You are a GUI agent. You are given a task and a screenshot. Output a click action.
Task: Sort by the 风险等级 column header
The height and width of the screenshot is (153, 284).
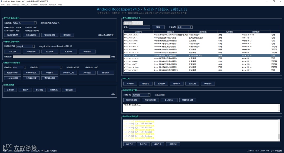click(230, 32)
